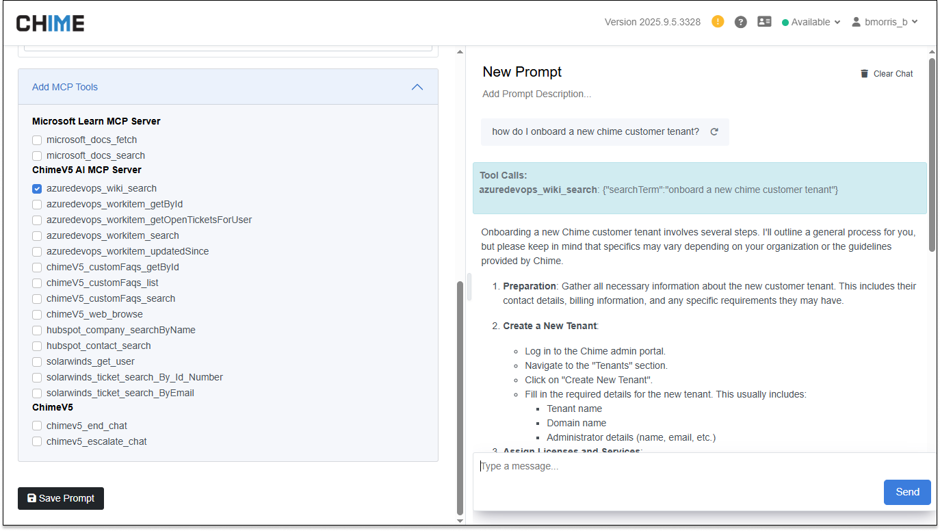Screen dimensions: 940x531
Task: Open the contact card icon
Action: [x=764, y=22]
